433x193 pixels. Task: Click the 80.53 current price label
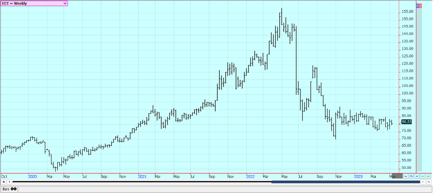point(407,121)
